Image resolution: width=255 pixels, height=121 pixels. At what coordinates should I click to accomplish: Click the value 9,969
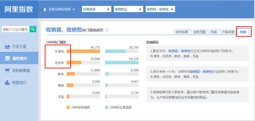pyautogui.click(x=96, y=81)
